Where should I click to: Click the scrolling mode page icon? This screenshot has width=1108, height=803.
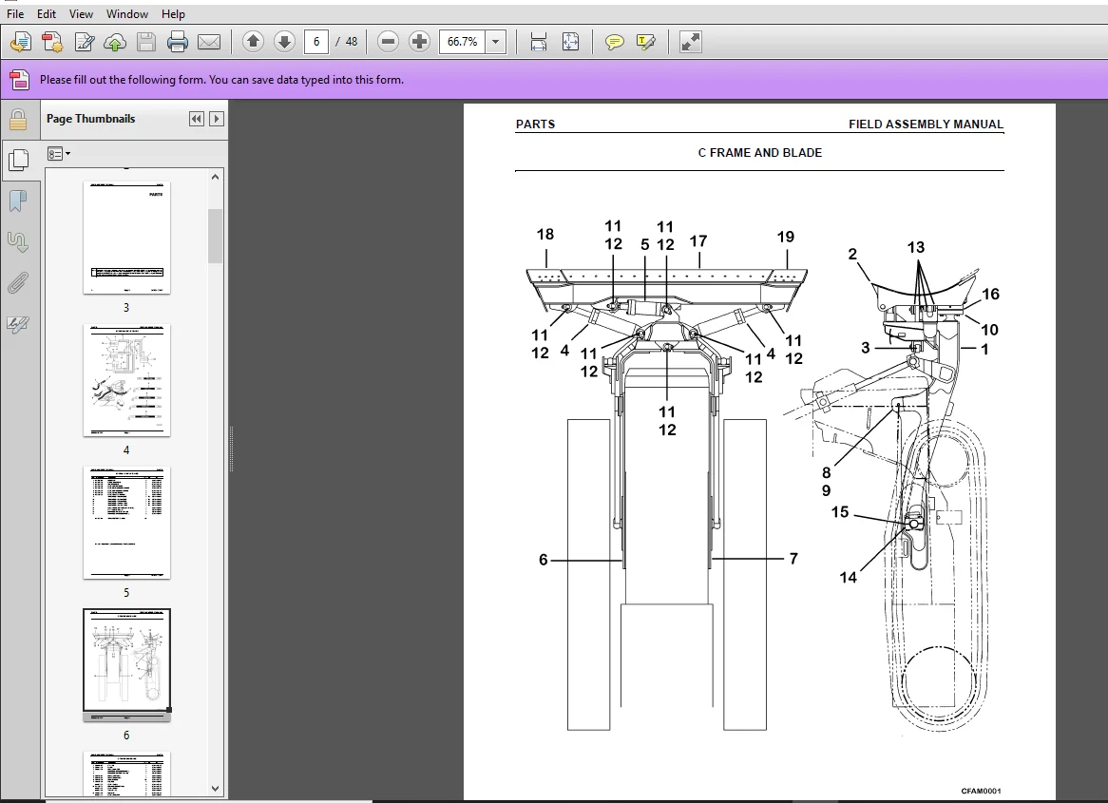click(x=539, y=43)
